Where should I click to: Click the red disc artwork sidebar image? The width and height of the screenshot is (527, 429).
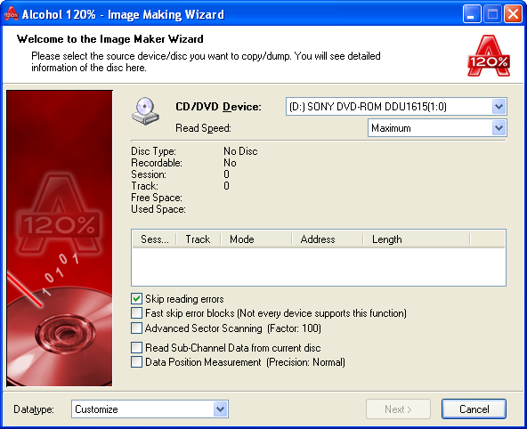coord(60,239)
